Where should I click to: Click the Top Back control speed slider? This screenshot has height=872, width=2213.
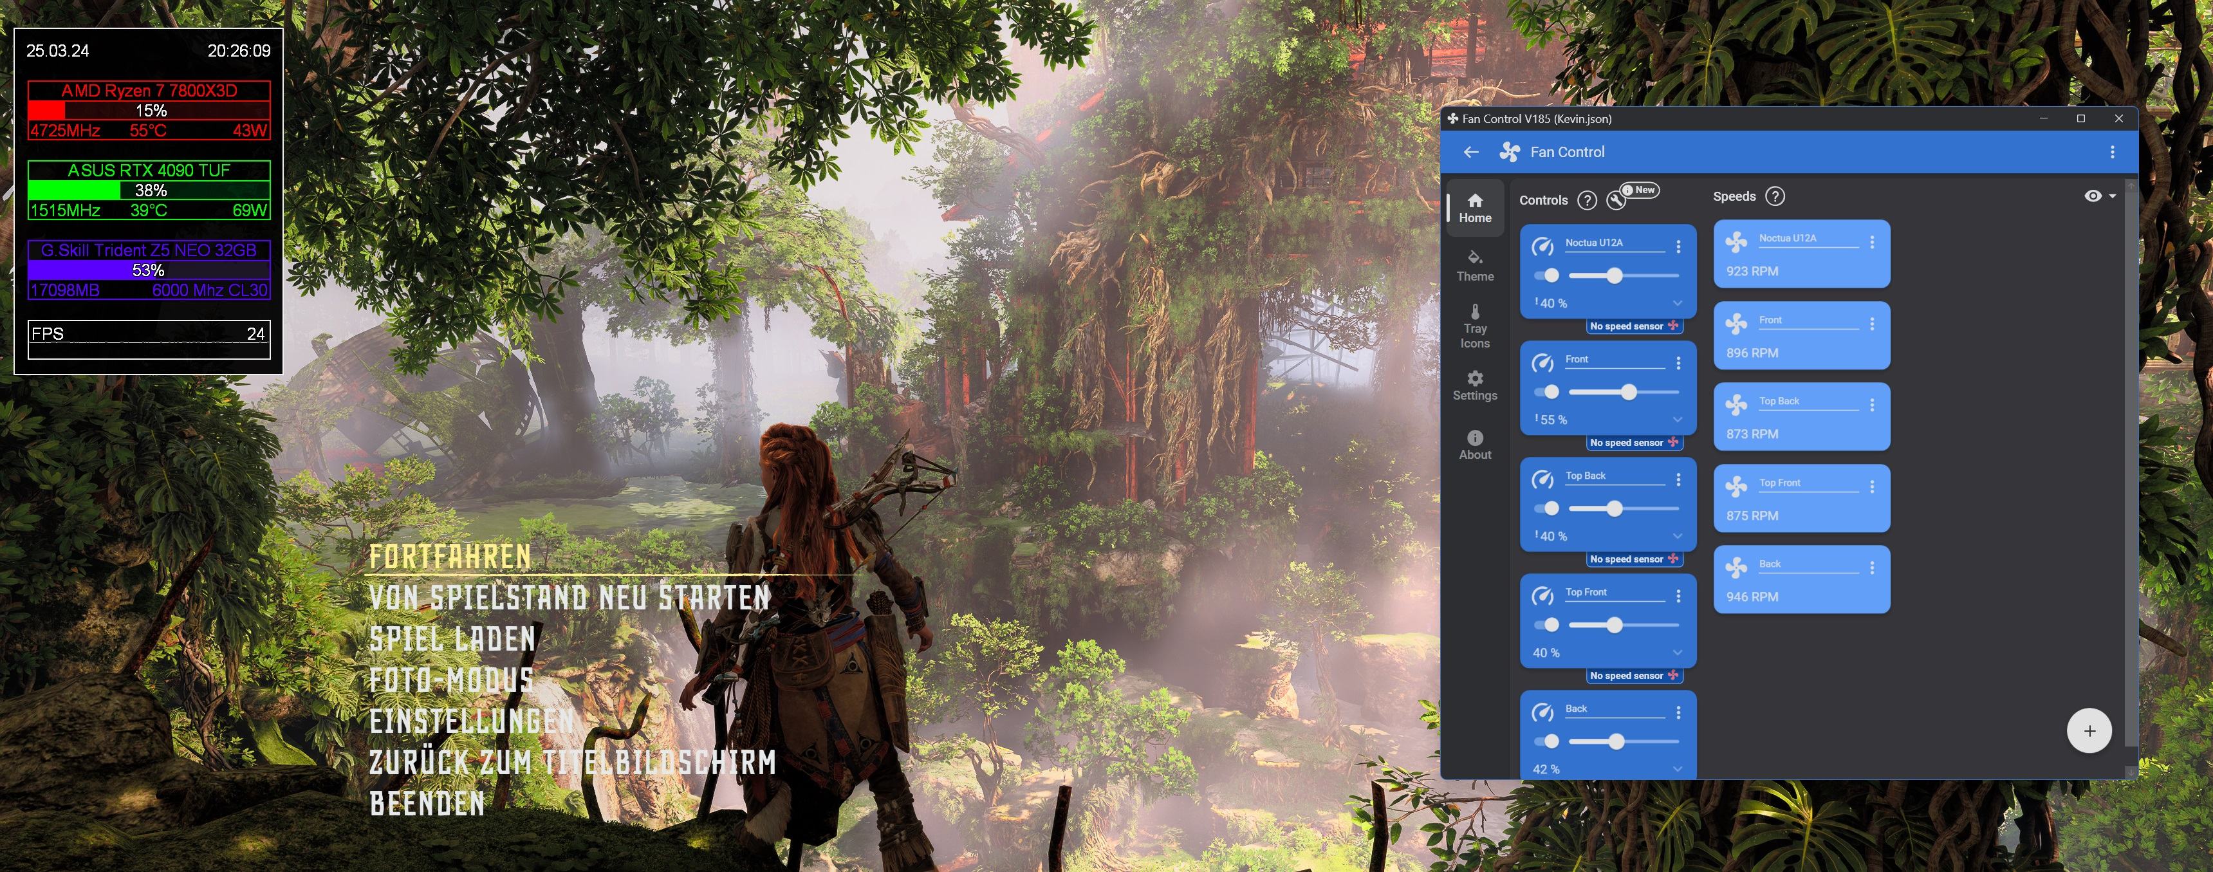tap(1624, 508)
